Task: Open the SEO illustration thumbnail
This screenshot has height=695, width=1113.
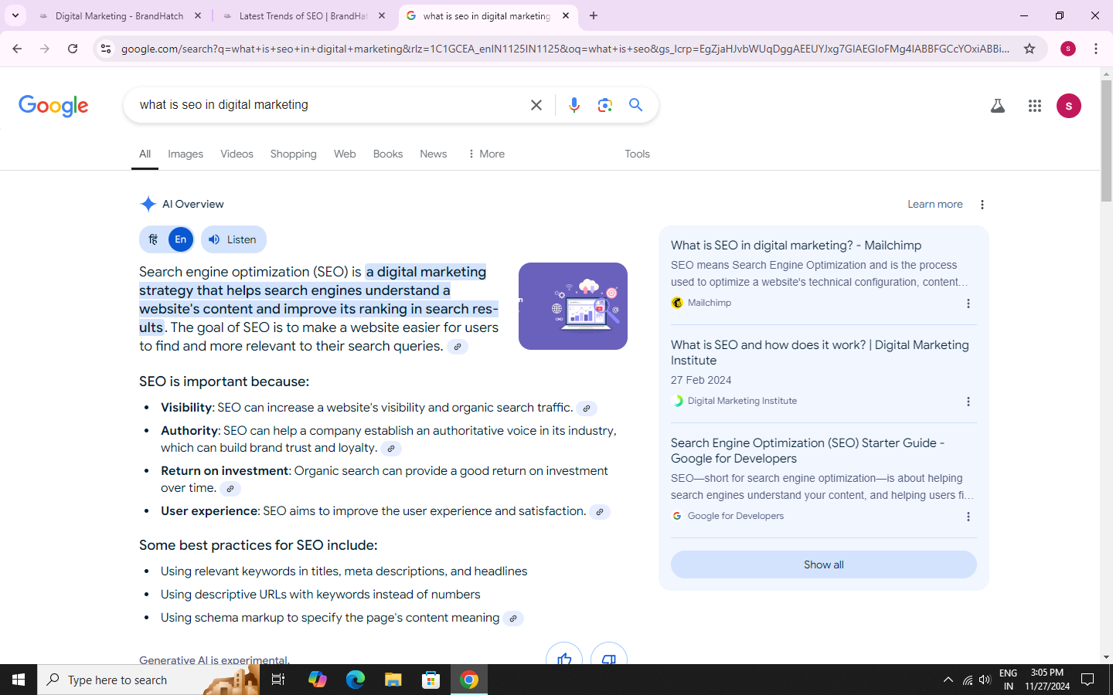Action: coord(573,306)
